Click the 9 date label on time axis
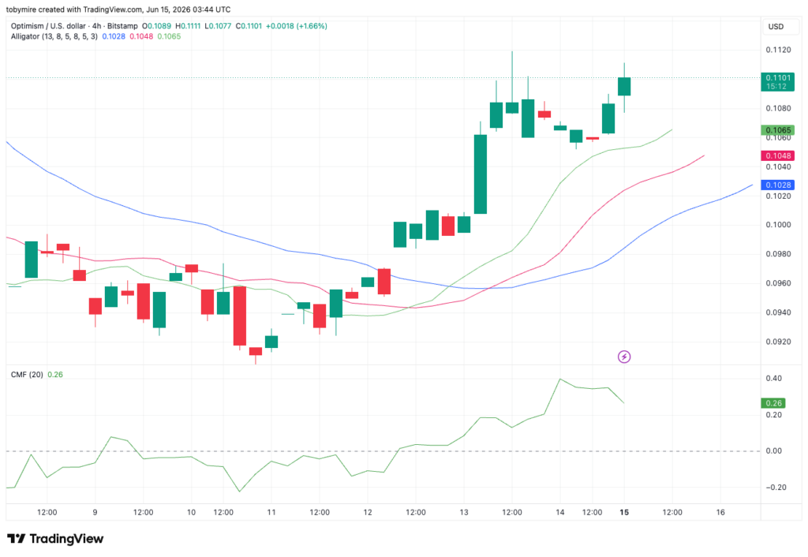 coord(95,512)
